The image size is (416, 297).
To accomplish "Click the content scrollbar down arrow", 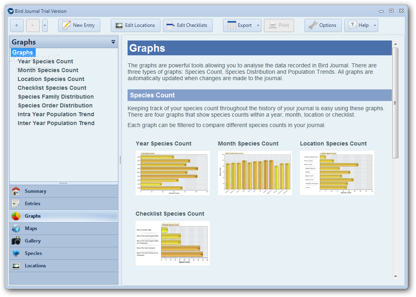I will pyautogui.click(x=396, y=276).
